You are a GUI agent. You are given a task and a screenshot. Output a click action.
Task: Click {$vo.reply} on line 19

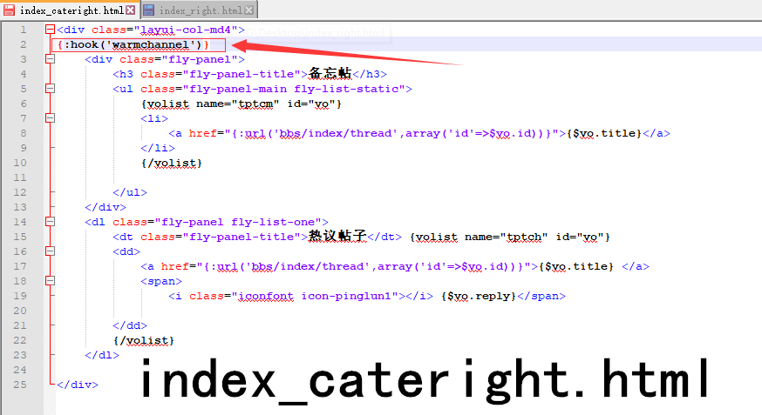tap(479, 297)
